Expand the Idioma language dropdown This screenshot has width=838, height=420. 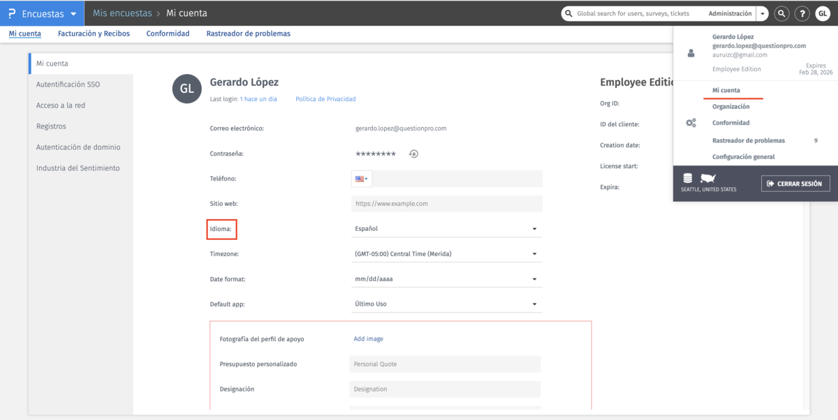tap(447, 229)
